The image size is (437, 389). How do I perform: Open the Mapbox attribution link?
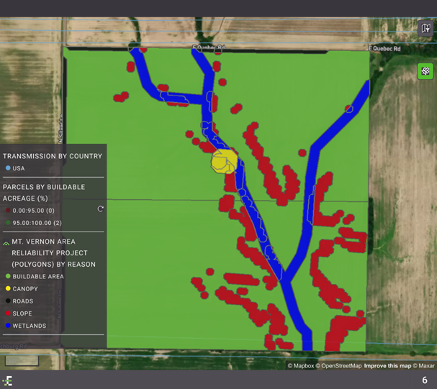pos(301,365)
